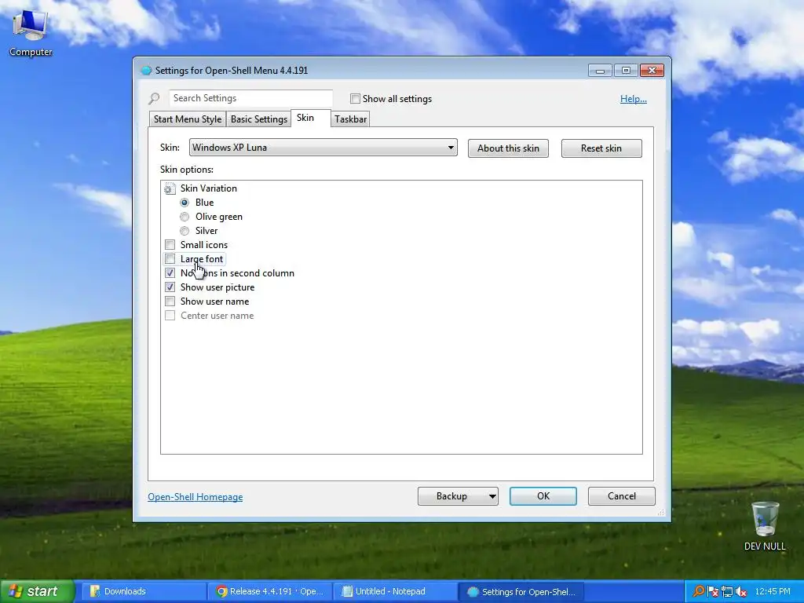
Task: Open the Help link
Action: coord(634,99)
